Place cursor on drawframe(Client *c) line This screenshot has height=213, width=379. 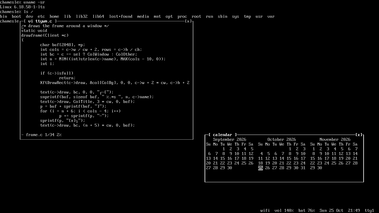45,35
